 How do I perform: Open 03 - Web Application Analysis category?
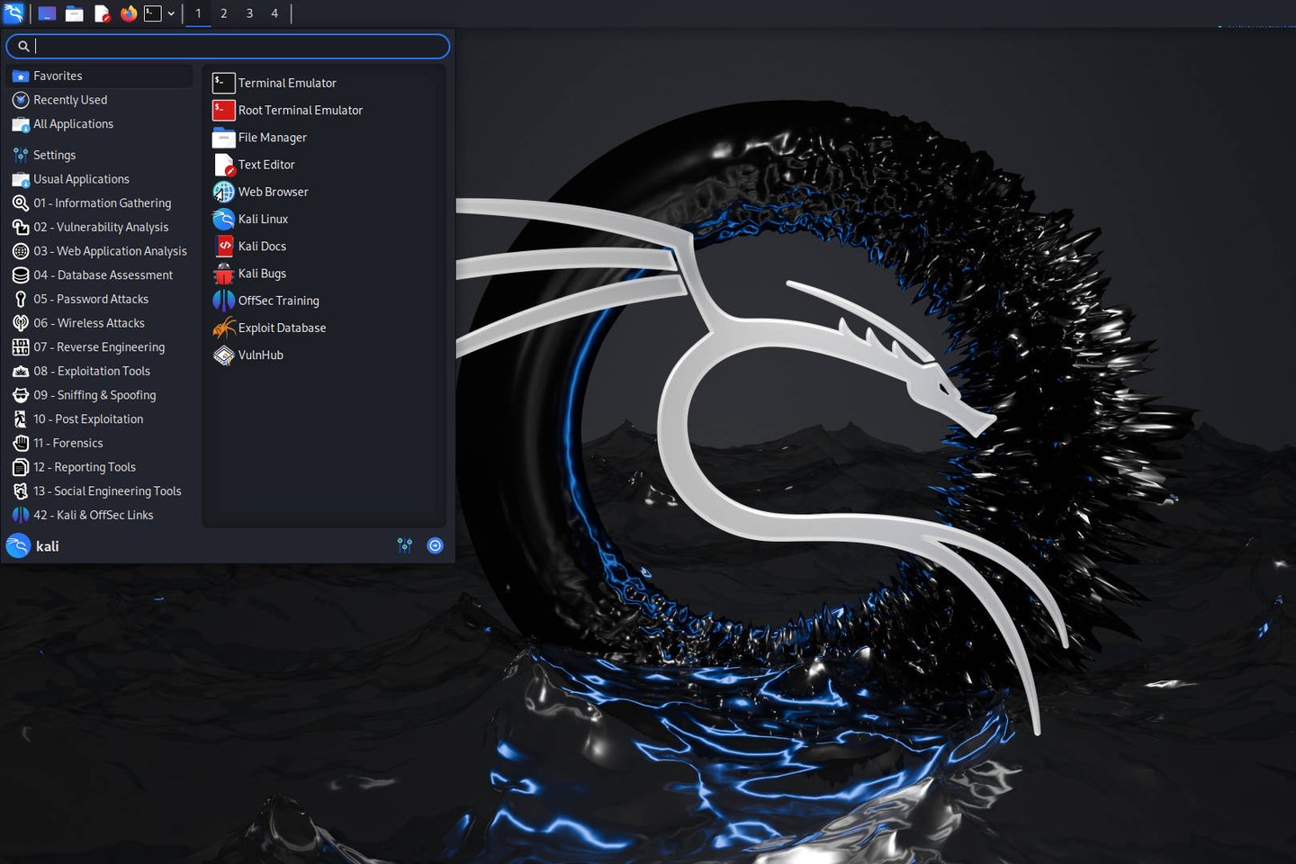[x=99, y=251]
